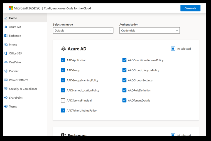Click the Security & Compliance shield icon
The image size is (211, 141).
click(6, 89)
